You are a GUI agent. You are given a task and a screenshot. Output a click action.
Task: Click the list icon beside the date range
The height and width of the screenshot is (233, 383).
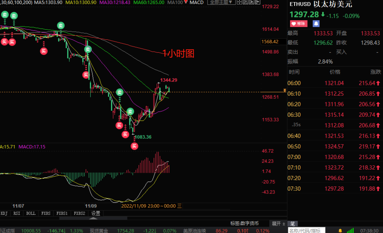(180, 206)
